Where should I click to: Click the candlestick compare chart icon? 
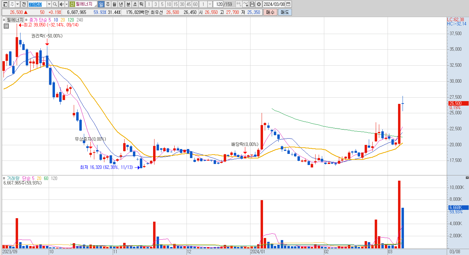click(x=239, y=4)
